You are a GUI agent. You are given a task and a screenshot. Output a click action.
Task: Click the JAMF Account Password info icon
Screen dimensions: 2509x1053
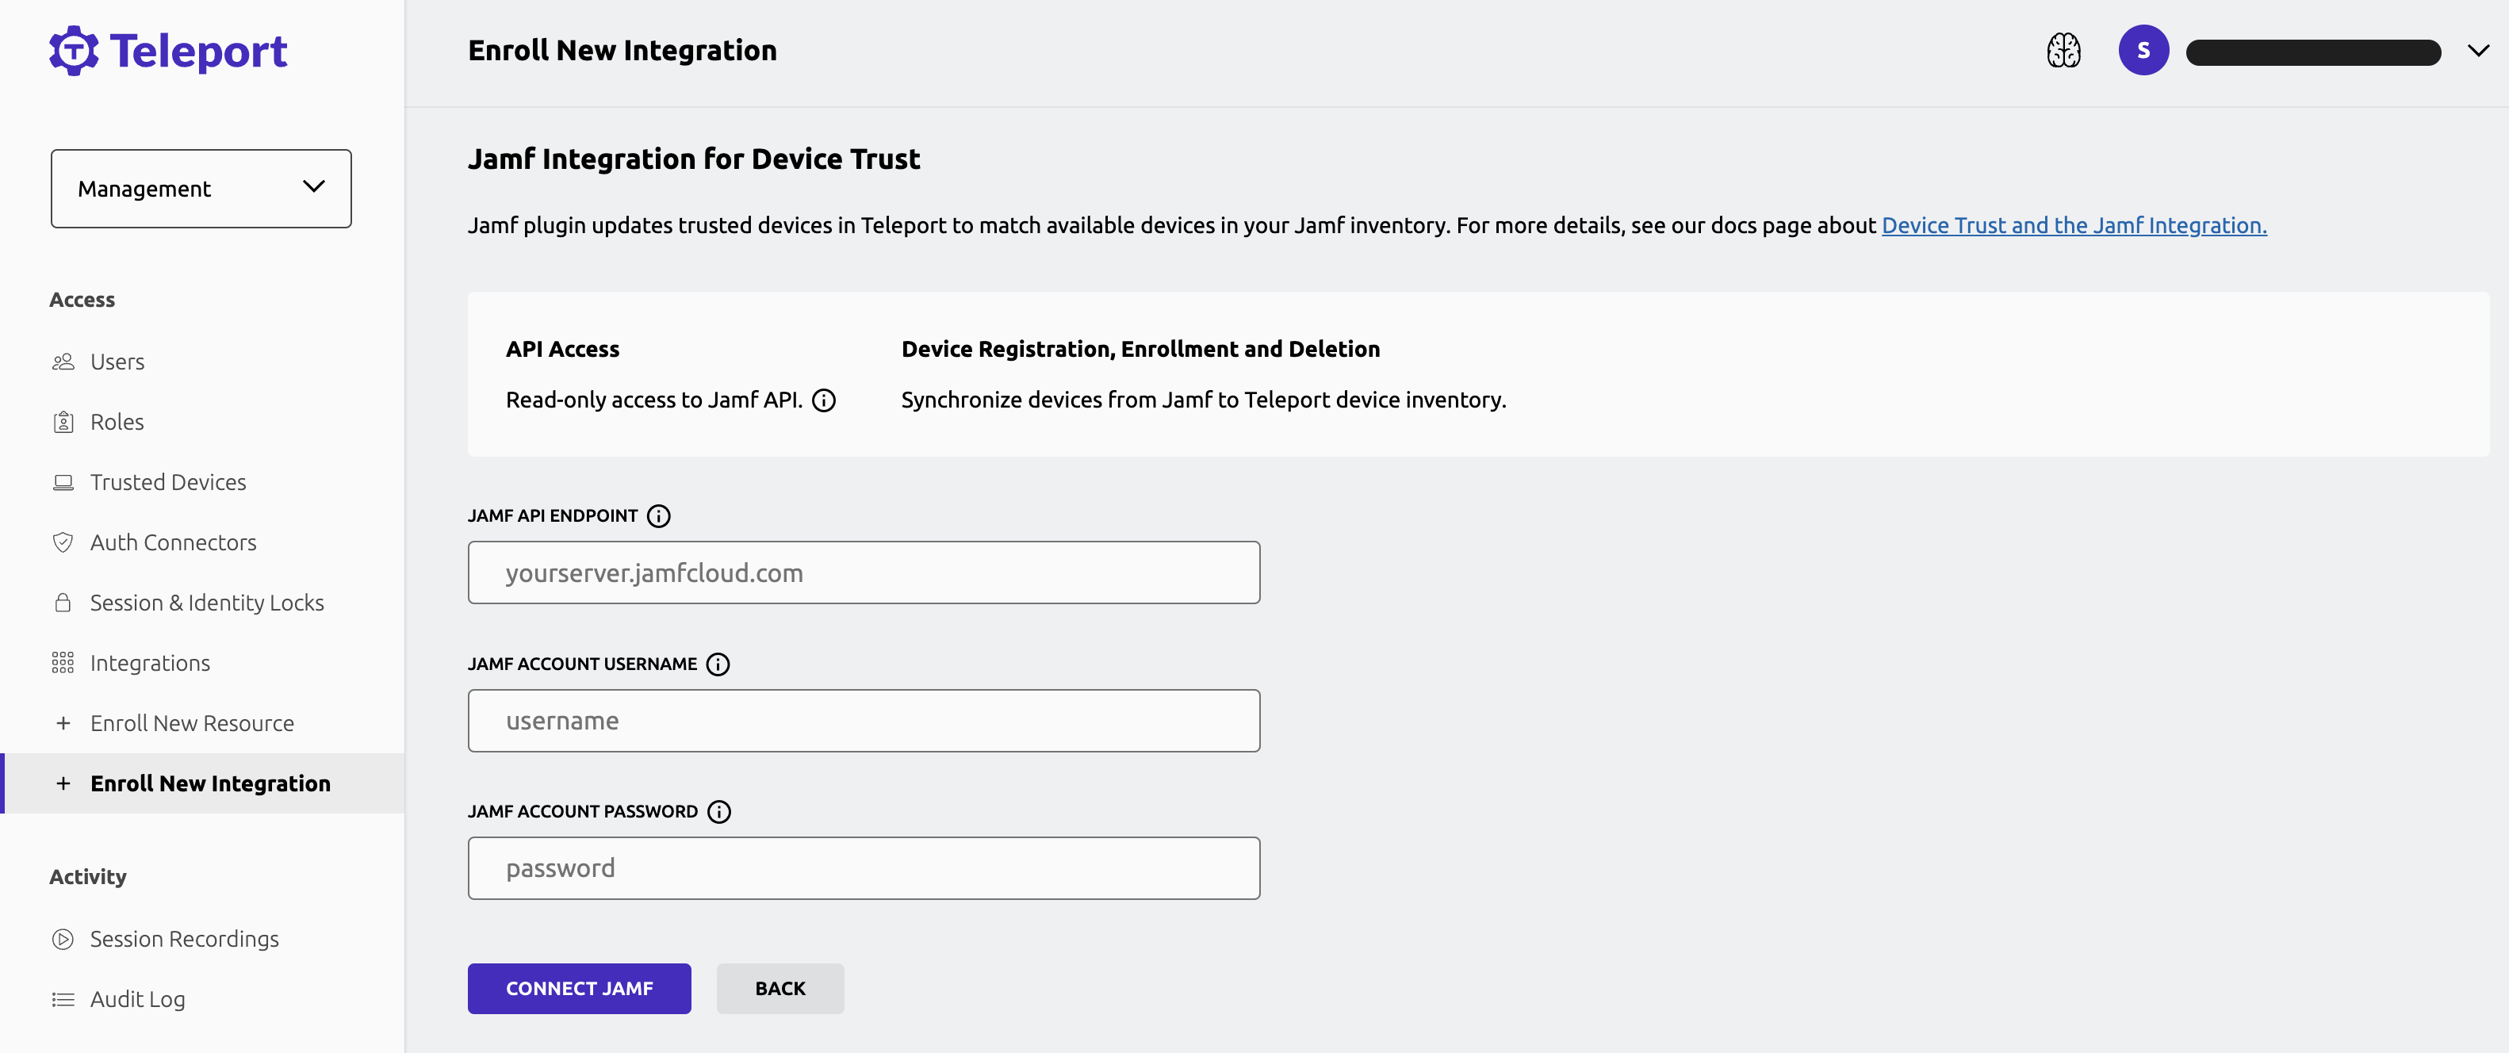click(720, 811)
